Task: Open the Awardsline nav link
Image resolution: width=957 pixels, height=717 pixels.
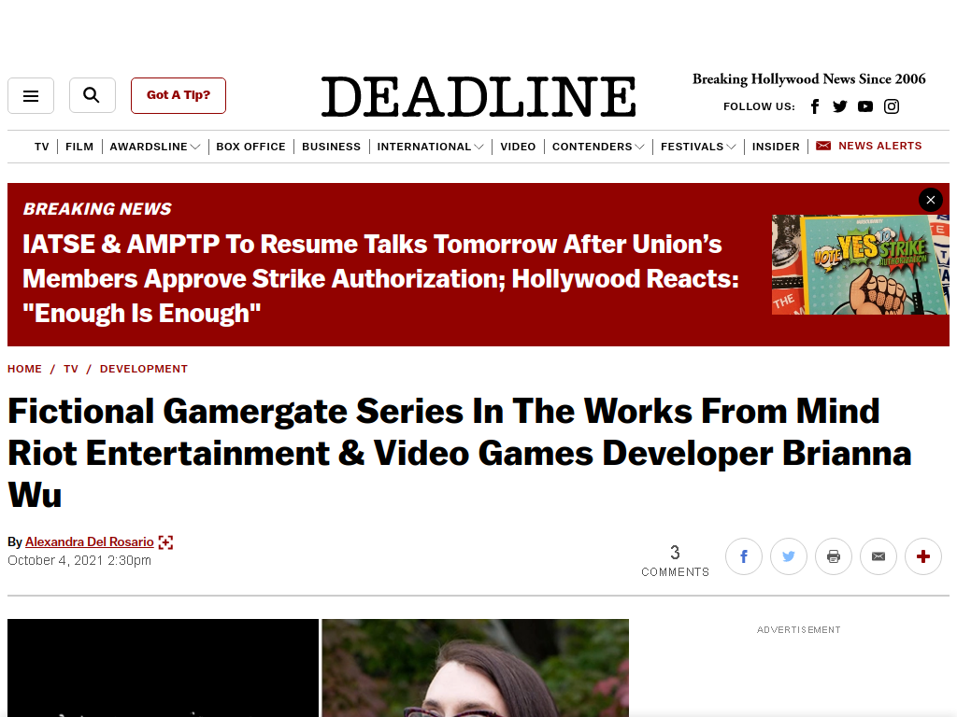Action: point(149,147)
